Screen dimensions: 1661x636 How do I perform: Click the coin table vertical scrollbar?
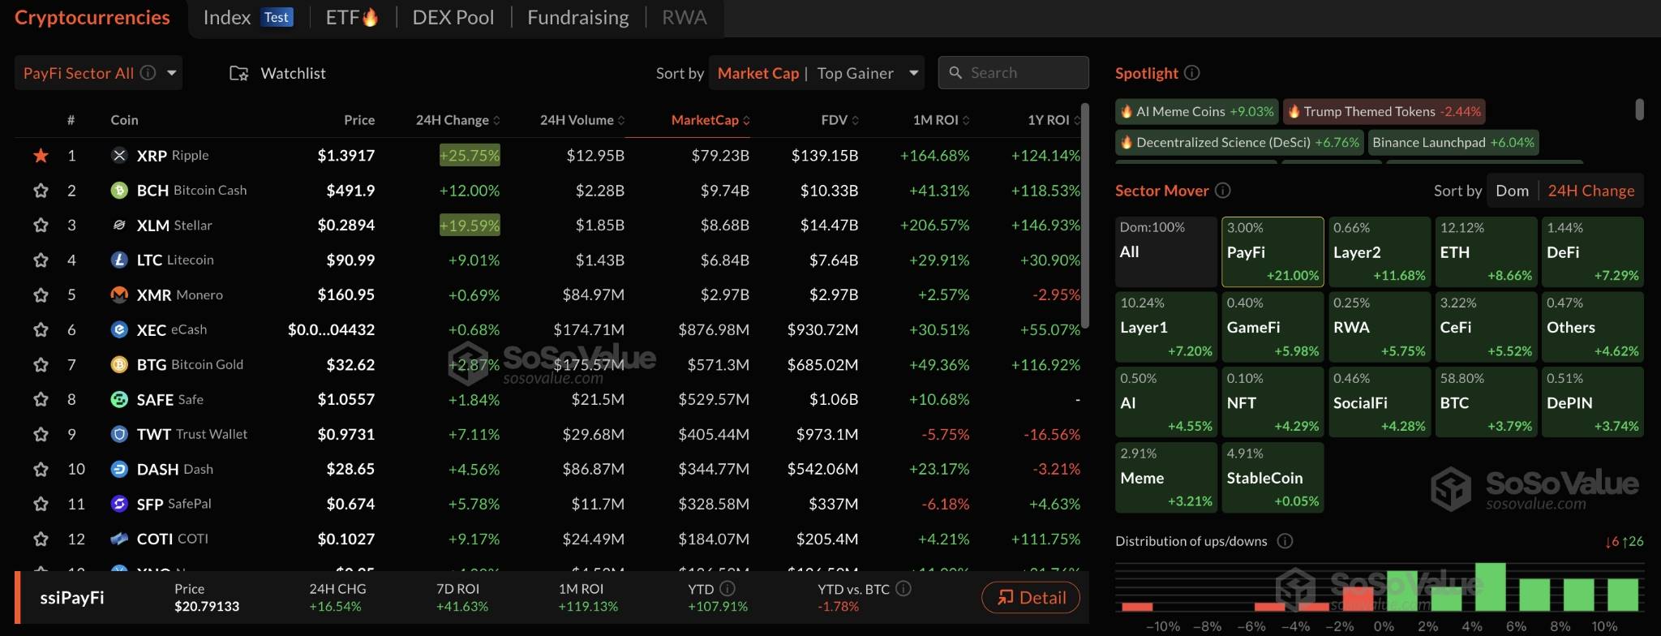click(1085, 215)
